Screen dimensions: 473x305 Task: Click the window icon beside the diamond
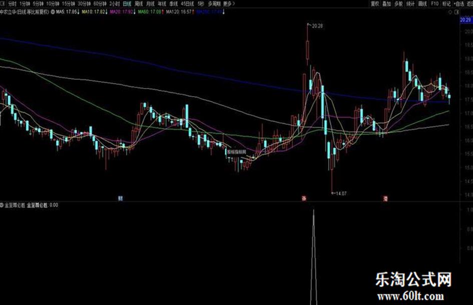tap(456, 12)
